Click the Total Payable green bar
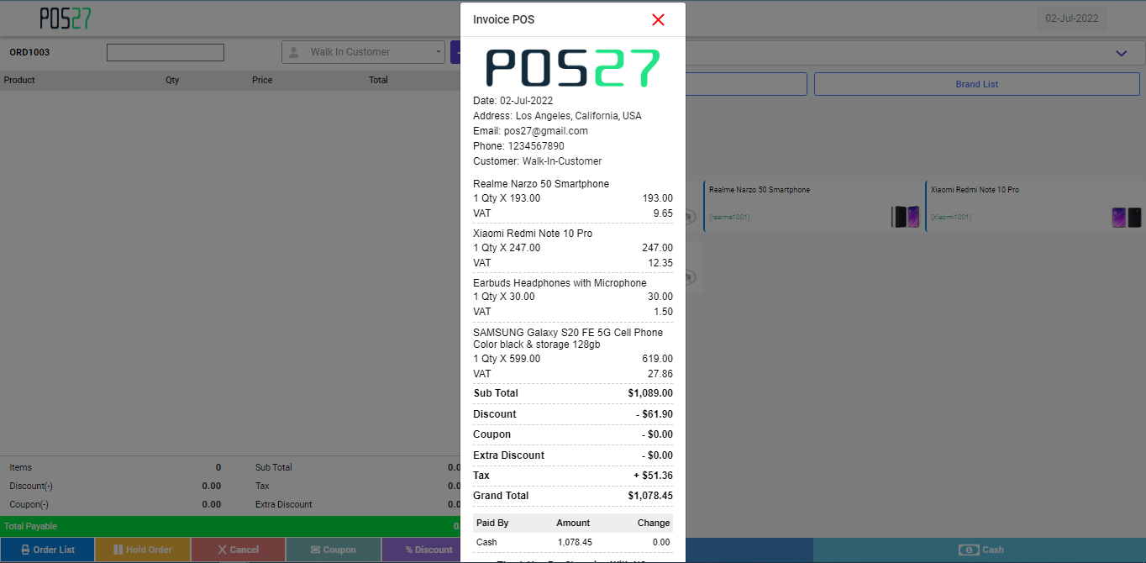The width and height of the screenshot is (1146, 563). click(230, 526)
